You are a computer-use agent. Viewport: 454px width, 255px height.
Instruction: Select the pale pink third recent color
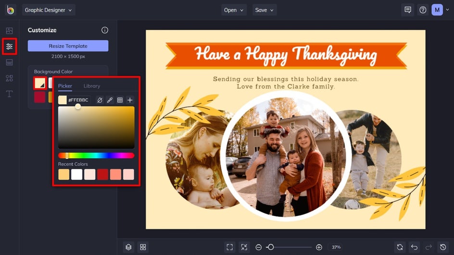[90, 174]
